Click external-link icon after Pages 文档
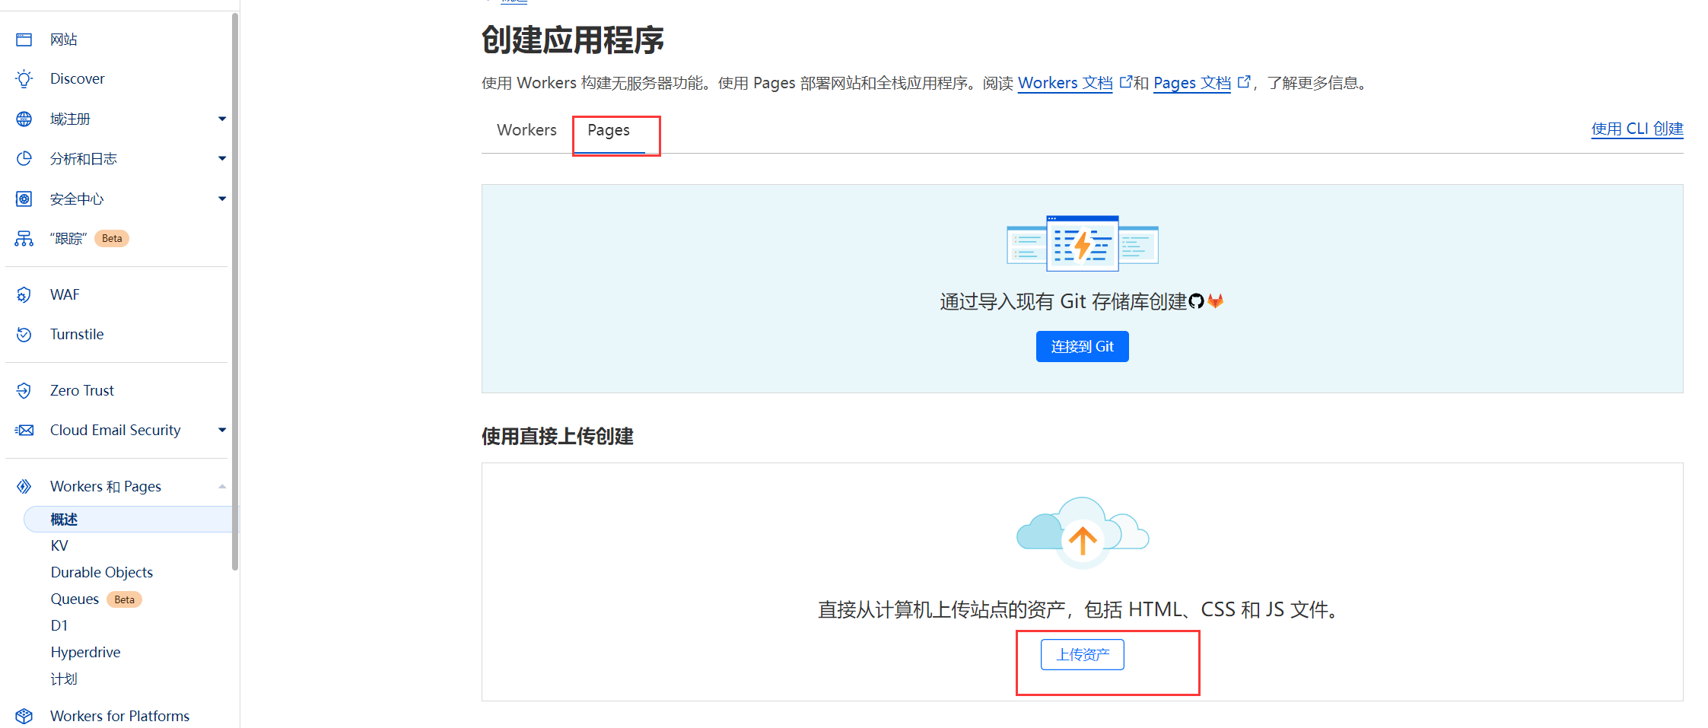The width and height of the screenshot is (1708, 728). 1244,82
